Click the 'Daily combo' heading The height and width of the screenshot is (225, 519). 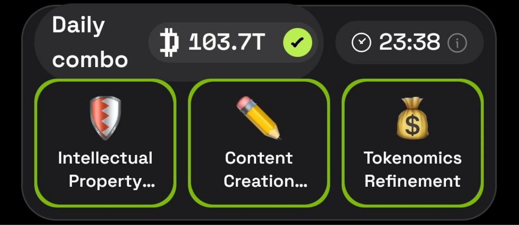pos(90,42)
